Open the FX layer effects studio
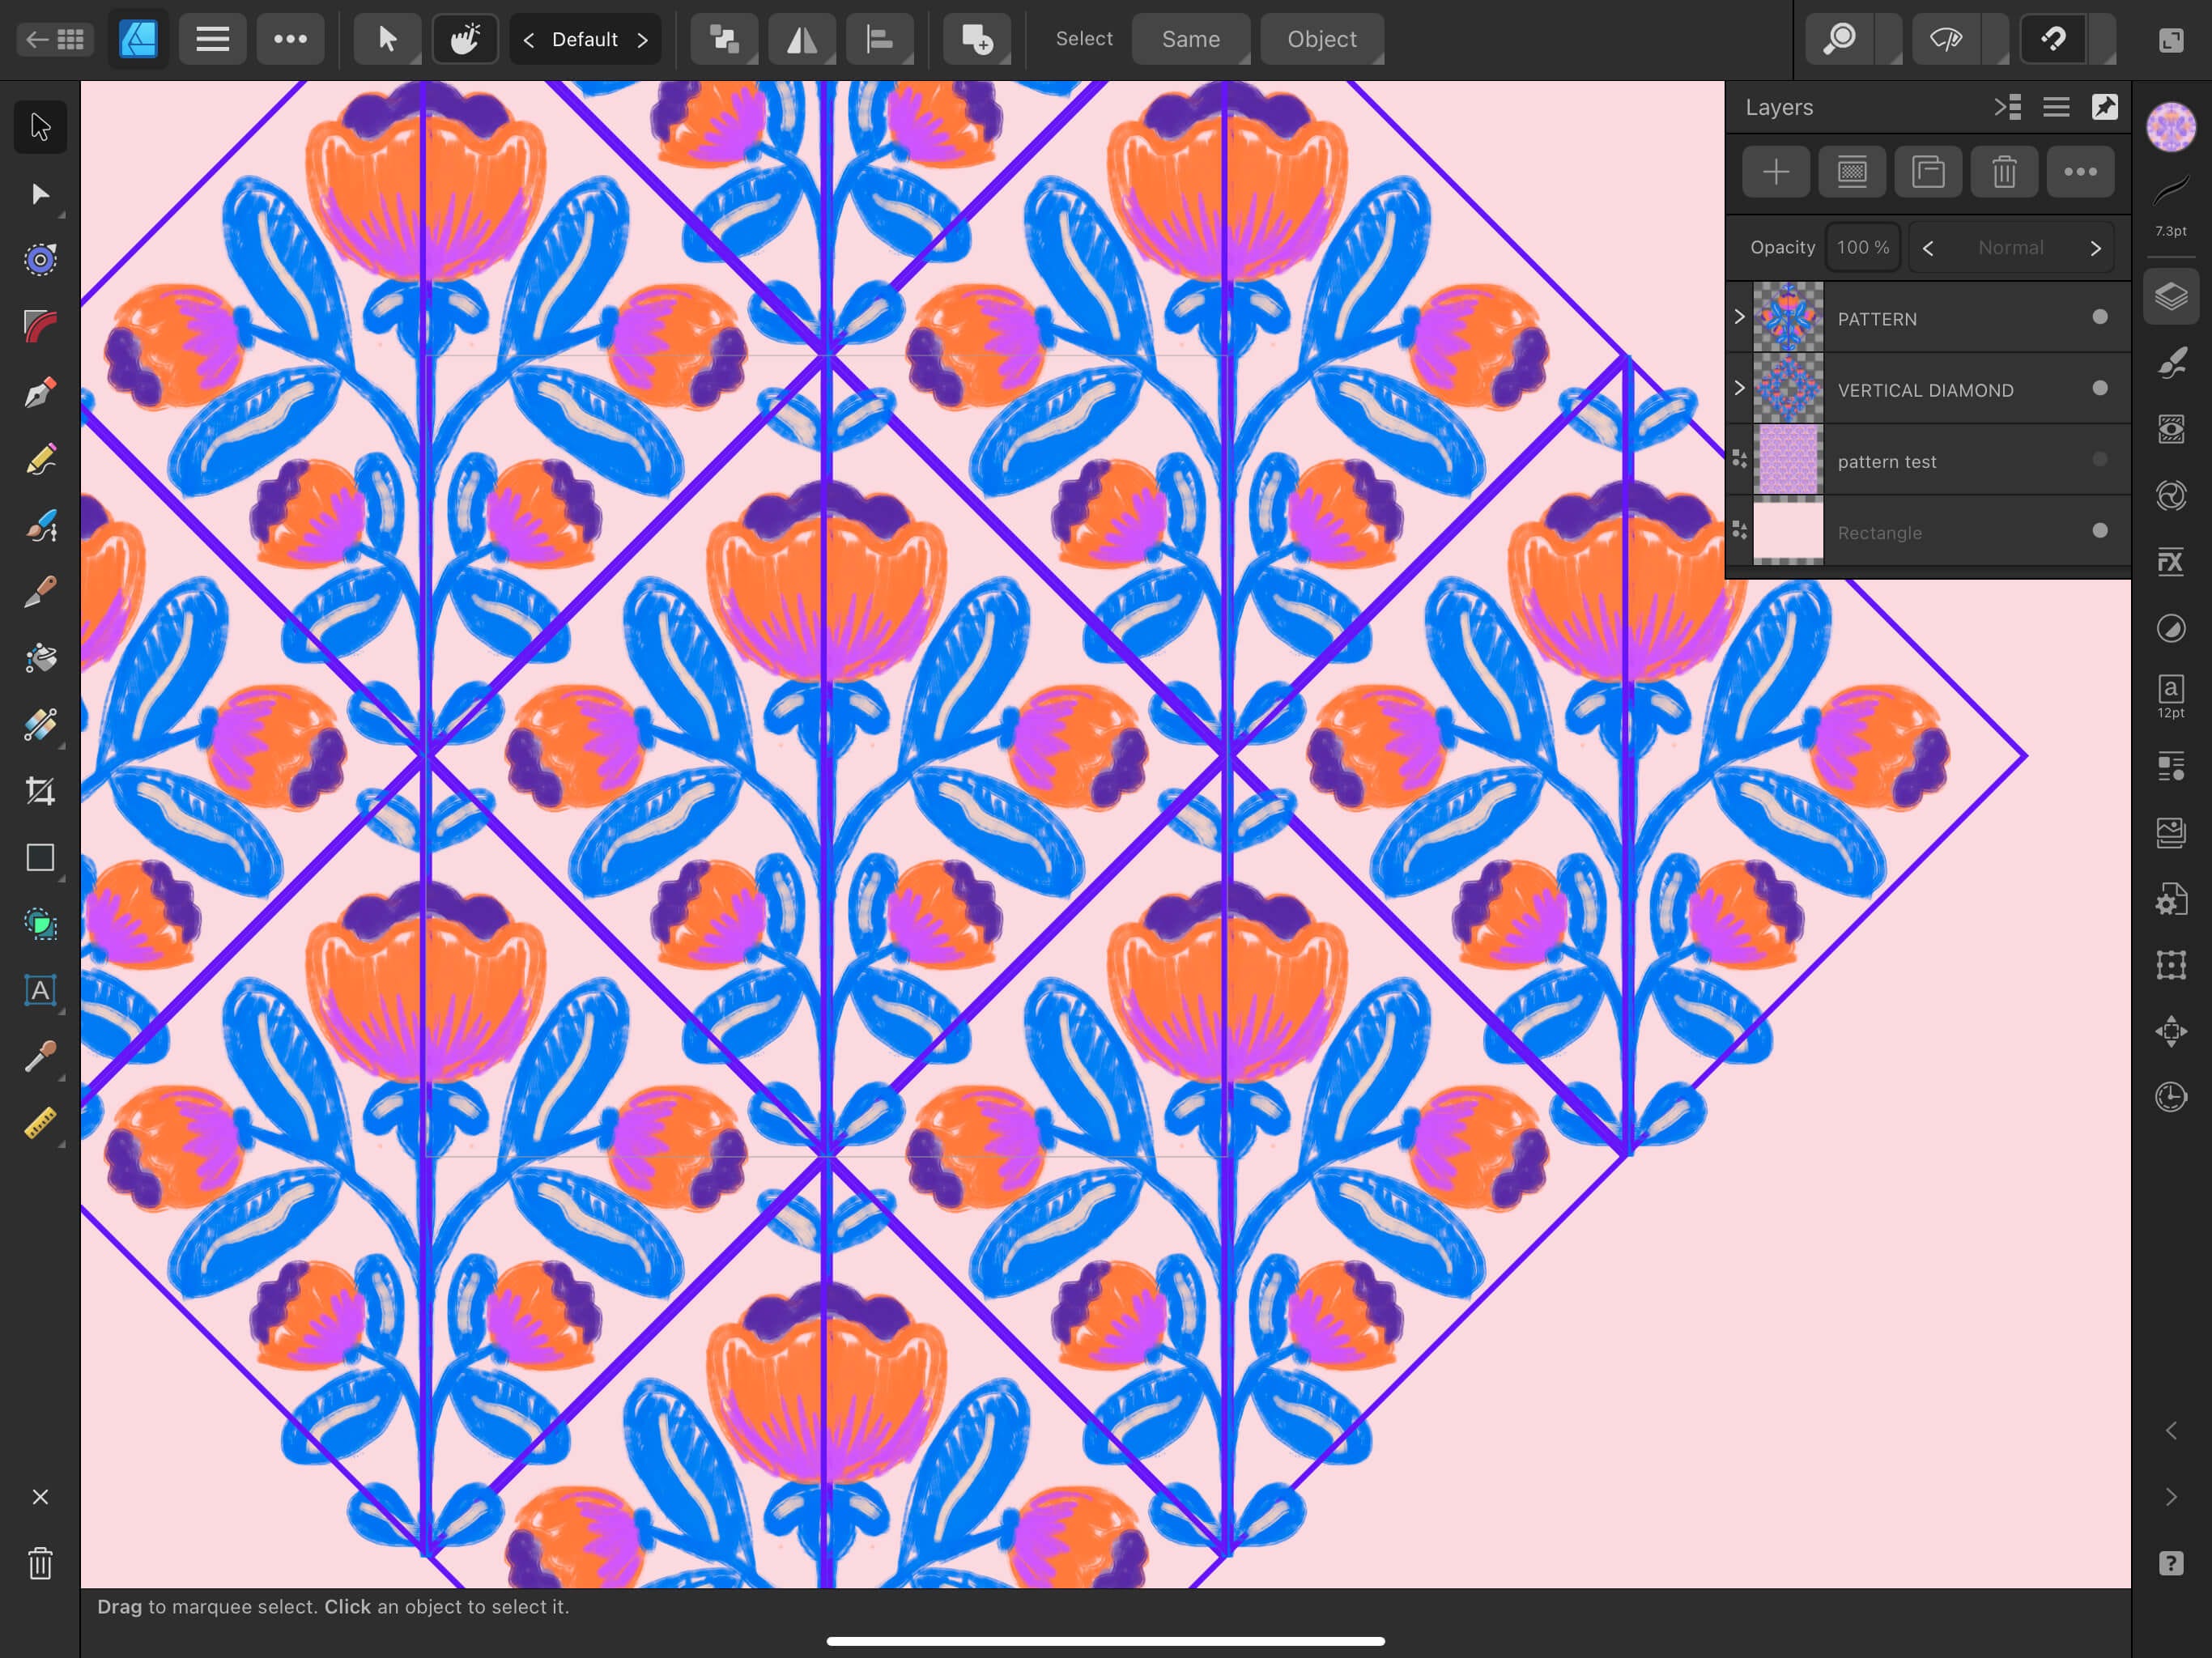Screen dimensions: 2212x1658 coord(2171,561)
